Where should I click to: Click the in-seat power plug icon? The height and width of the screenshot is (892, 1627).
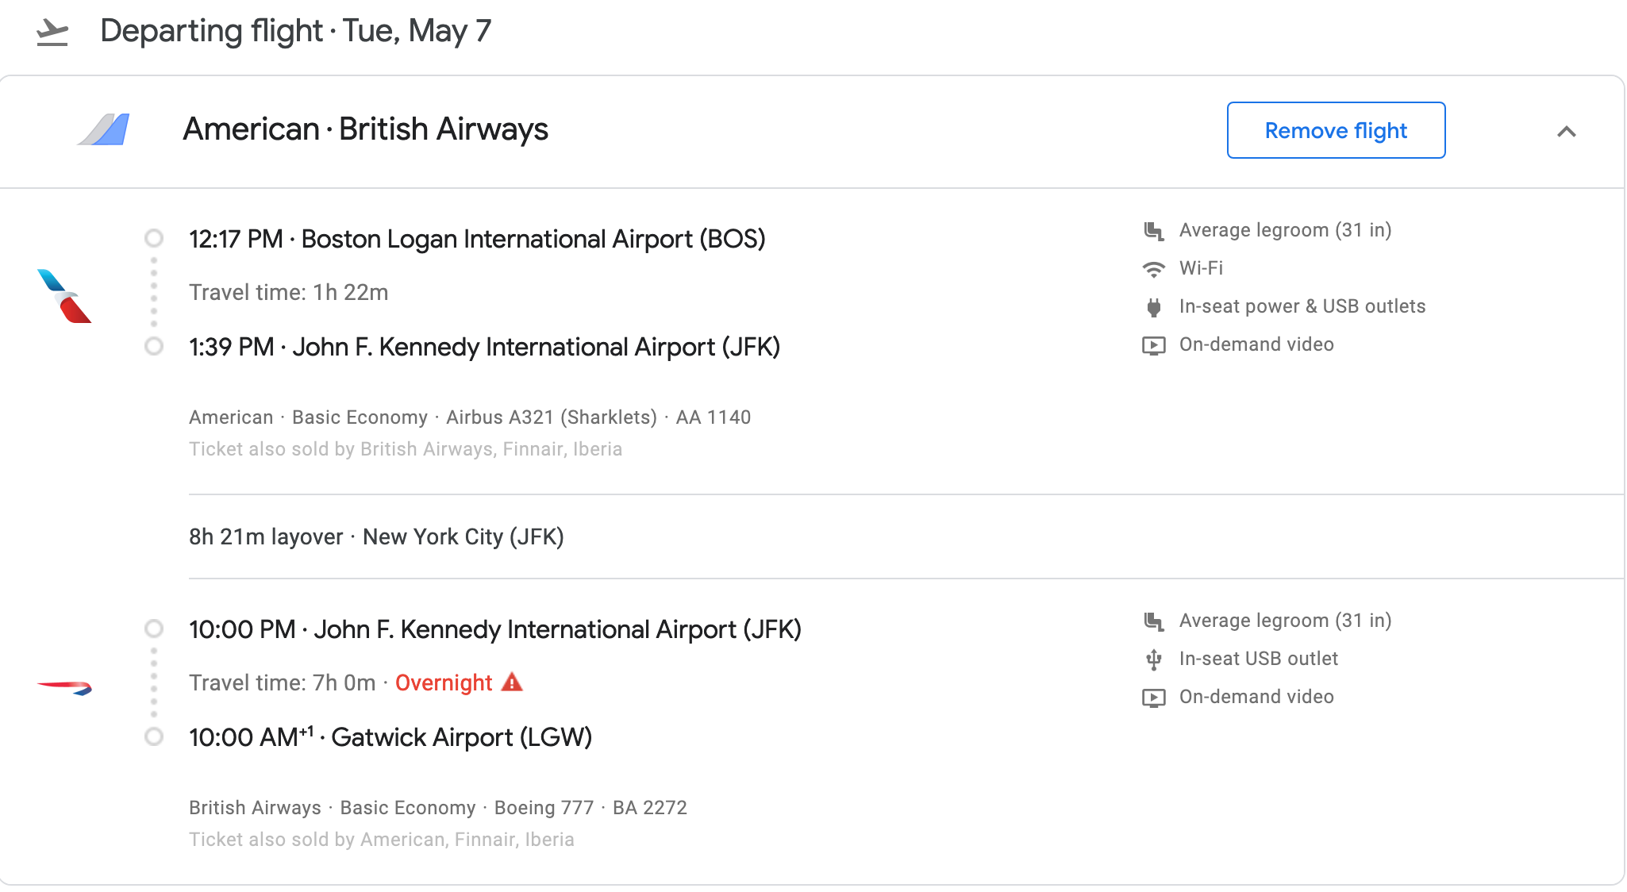pyautogui.click(x=1153, y=307)
